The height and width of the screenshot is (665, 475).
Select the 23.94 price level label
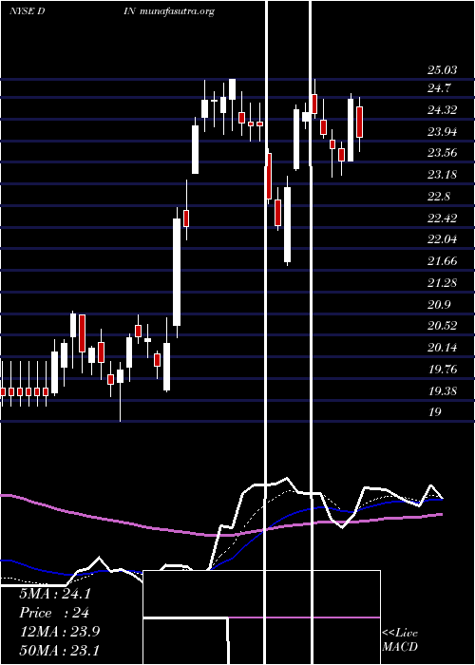(443, 132)
